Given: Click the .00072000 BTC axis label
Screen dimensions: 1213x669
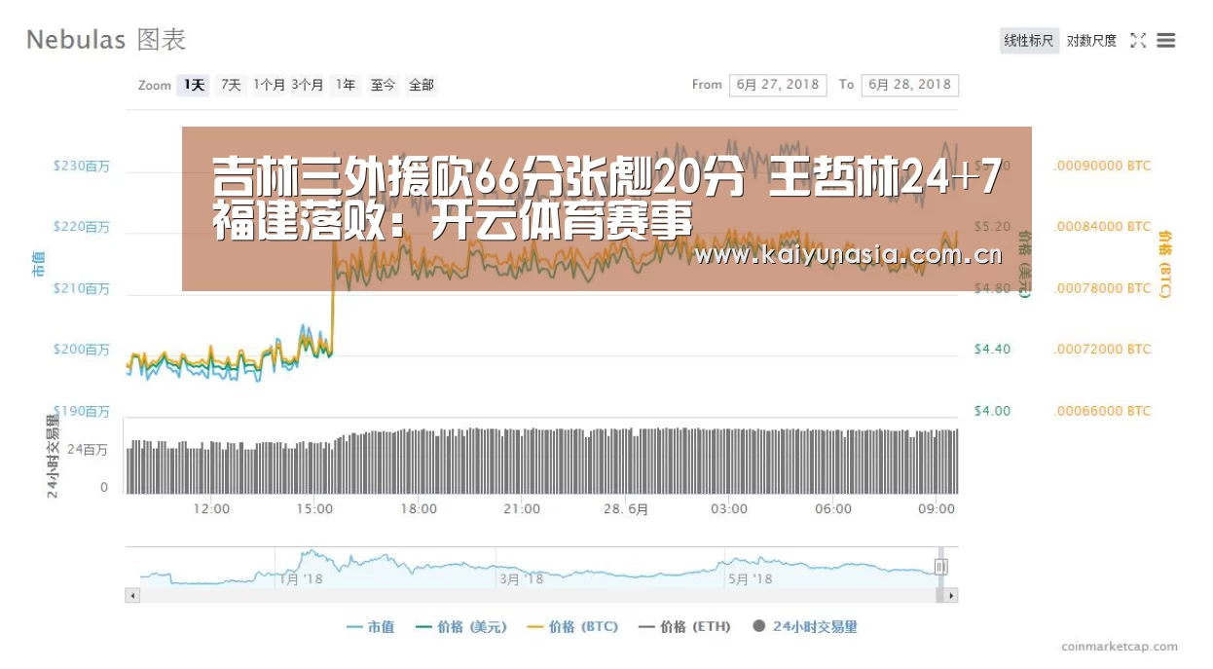Looking at the screenshot, I should [x=1102, y=349].
